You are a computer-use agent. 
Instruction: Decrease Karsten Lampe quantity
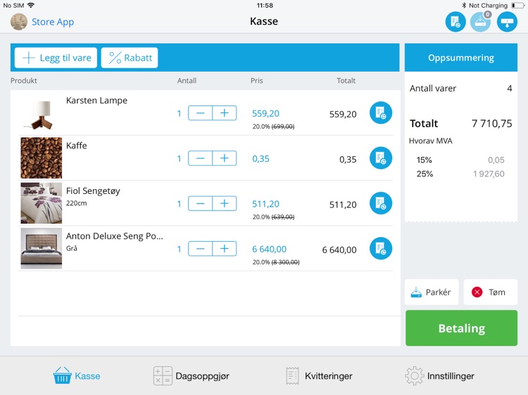click(x=201, y=113)
